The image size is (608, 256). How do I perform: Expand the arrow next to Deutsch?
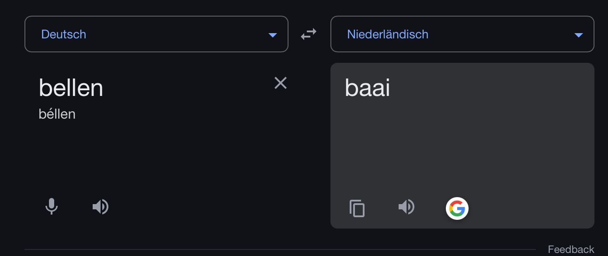click(273, 35)
